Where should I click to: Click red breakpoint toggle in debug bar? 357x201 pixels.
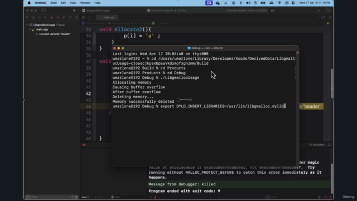pos(84,145)
